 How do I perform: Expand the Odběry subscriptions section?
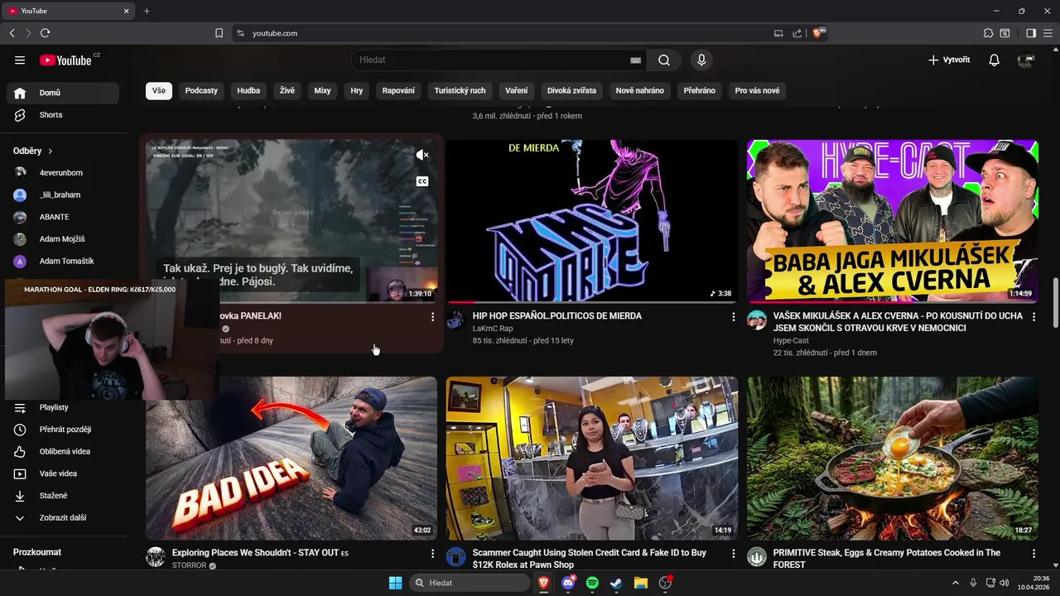click(x=33, y=151)
